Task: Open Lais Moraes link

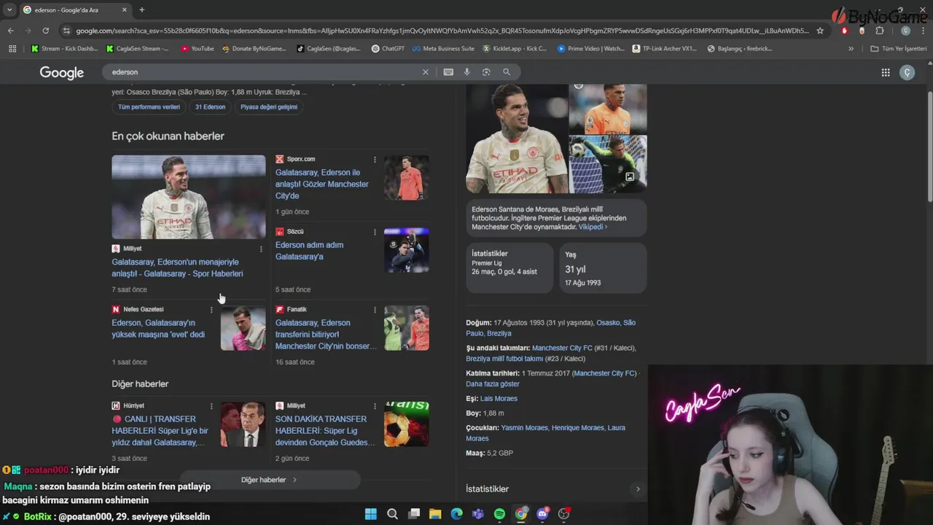Action: coord(499,399)
